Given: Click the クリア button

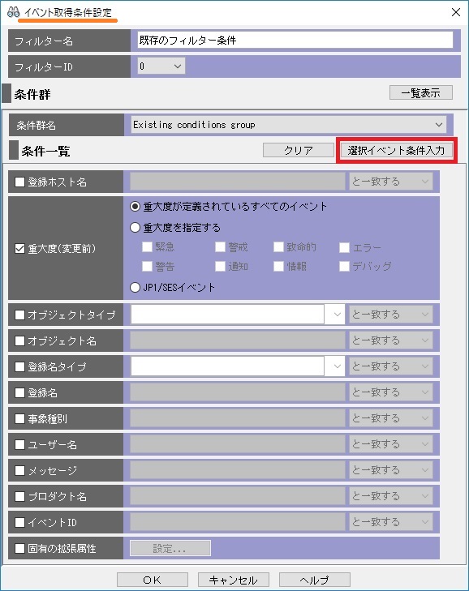Looking at the screenshot, I should (x=299, y=150).
